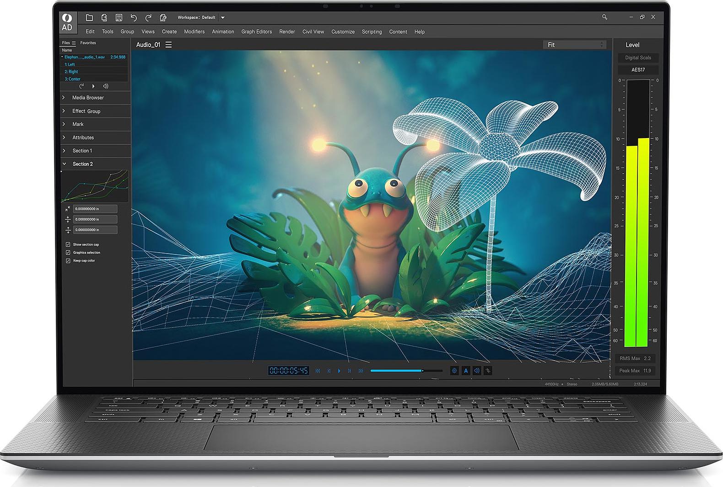This screenshot has width=723, height=487.
Task: Open the Workspace Default dropdown
Action: tap(223, 17)
